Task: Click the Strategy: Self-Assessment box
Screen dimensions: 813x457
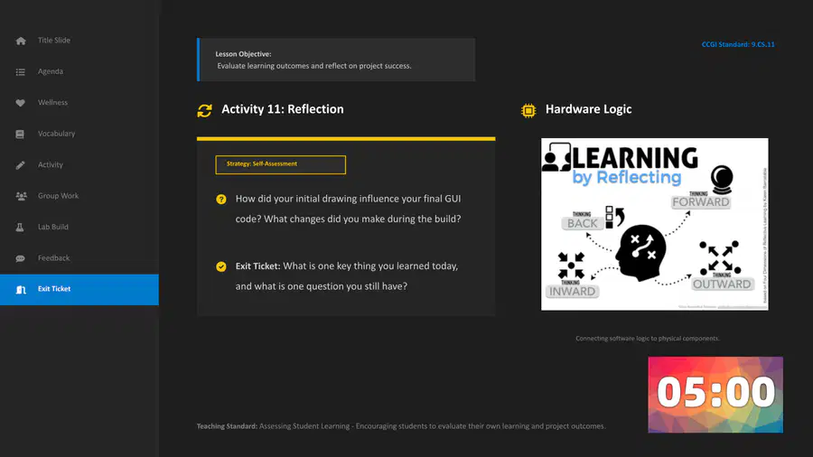Action: [281, 164]
